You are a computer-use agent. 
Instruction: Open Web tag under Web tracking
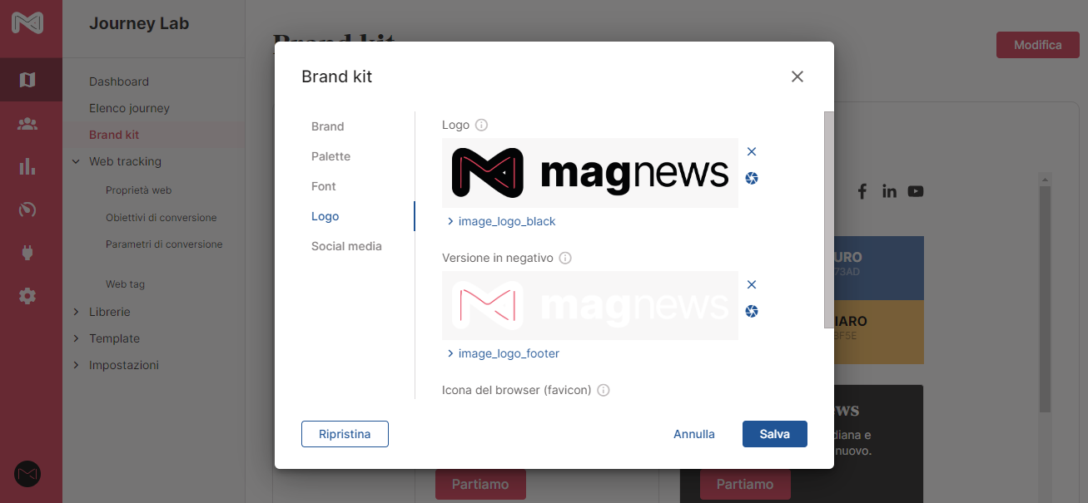click(x=125, y=284)
